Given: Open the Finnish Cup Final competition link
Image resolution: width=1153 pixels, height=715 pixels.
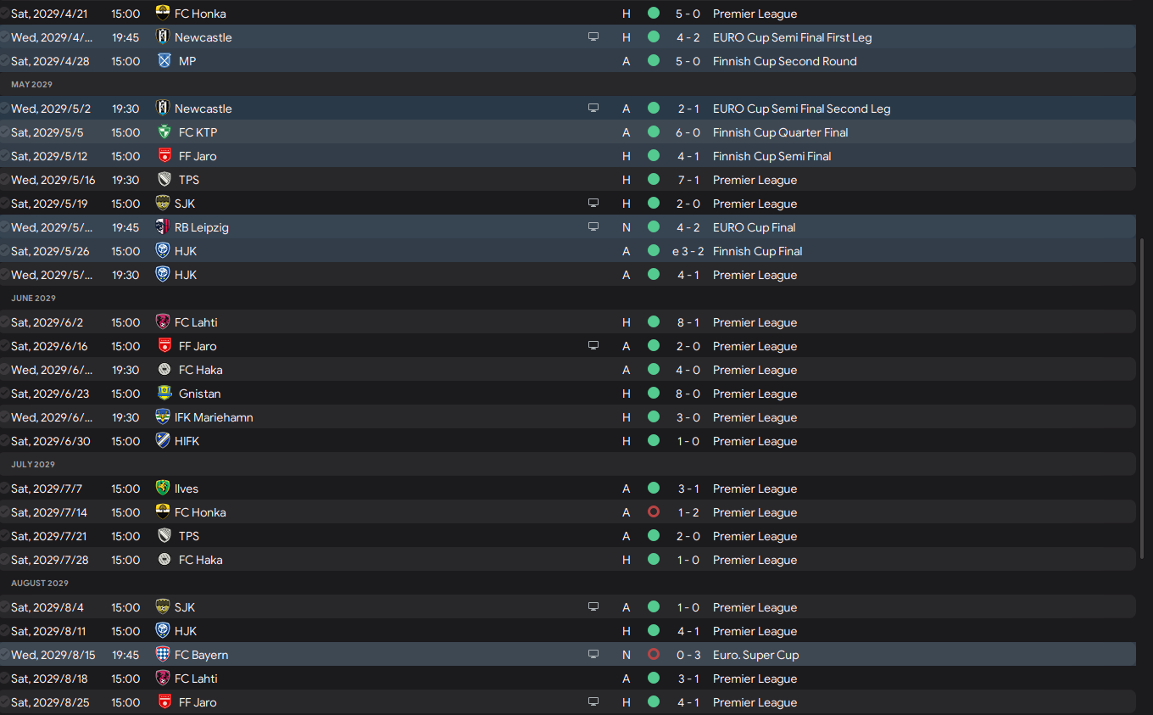Looking at the screenshot, I should (x=757, y=251).
